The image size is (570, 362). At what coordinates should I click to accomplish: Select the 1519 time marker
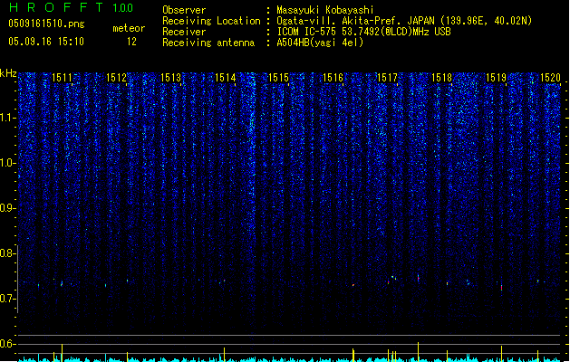496,78
